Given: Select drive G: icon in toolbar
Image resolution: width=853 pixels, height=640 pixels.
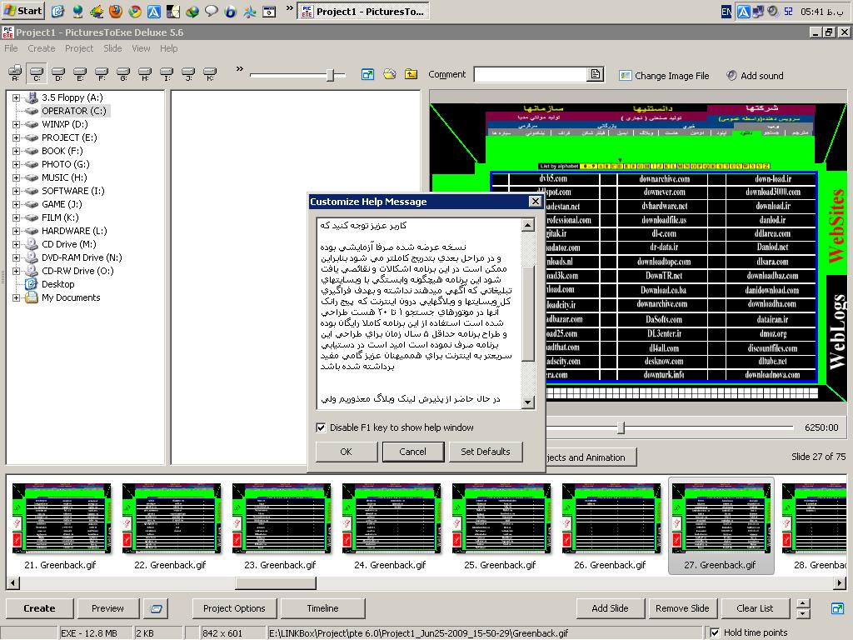Looking at the screenshot, I should click(x=123, y=73).
